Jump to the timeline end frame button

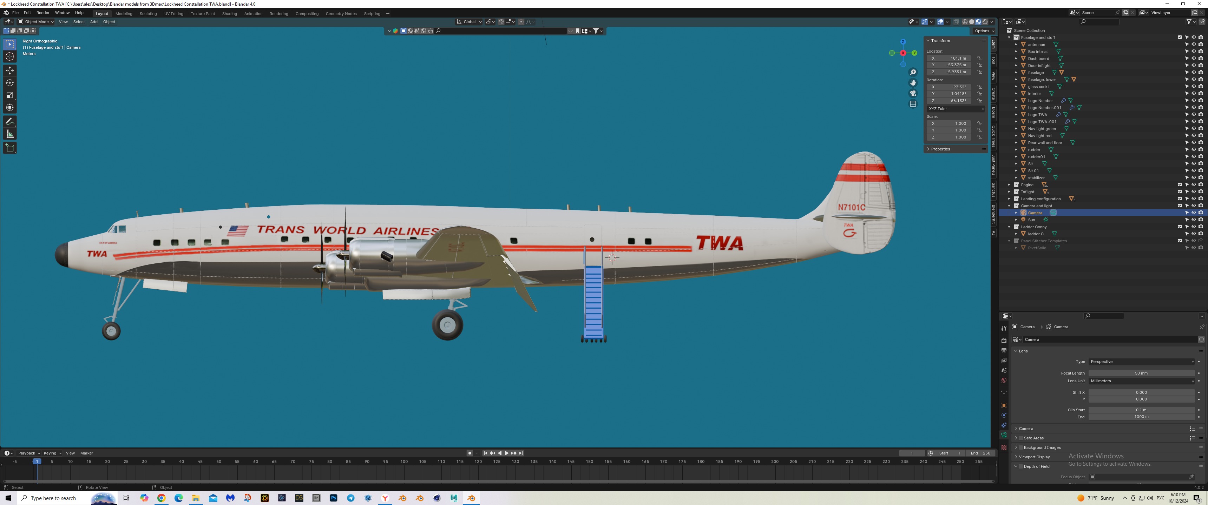tap(520, 453)
